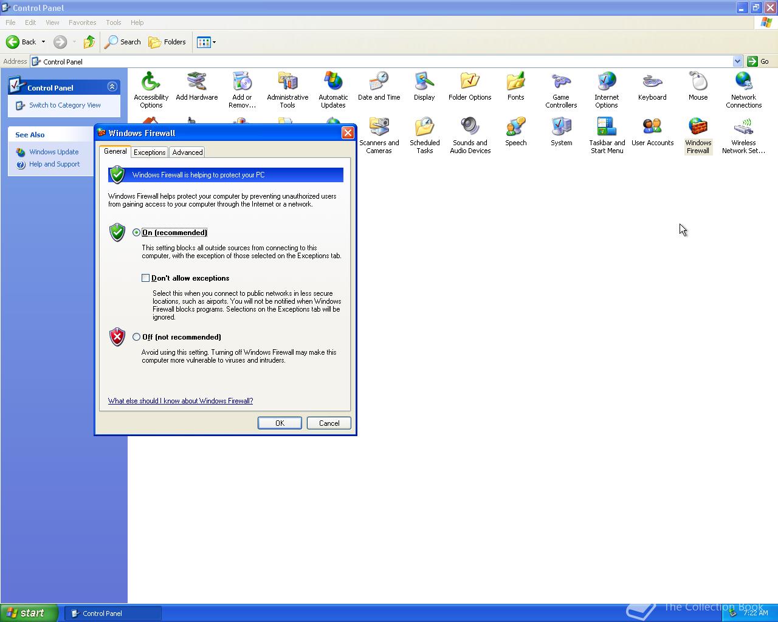Open What else should I know link
The image size is (778, 622).
181,401
